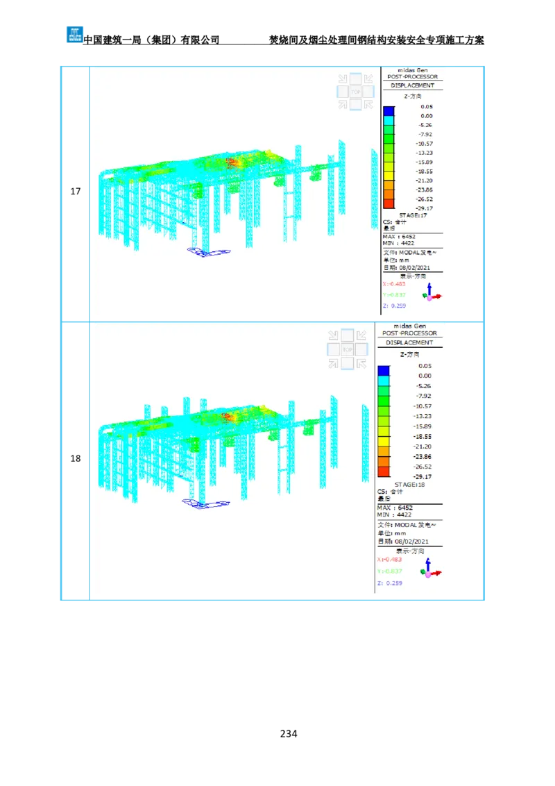Click right side square of lower view navigator
555x786 pixels.
[x=361, y=349]
